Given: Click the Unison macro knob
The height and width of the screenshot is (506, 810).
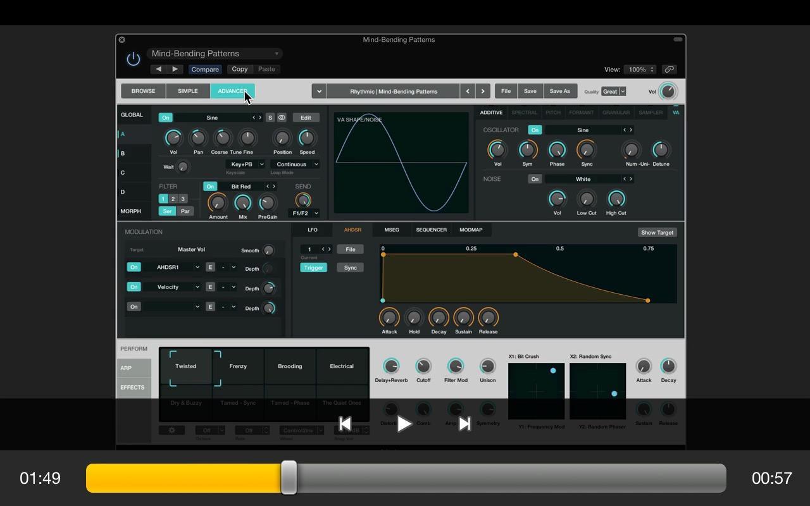Looking at the screenshot, I should (487, 366).
